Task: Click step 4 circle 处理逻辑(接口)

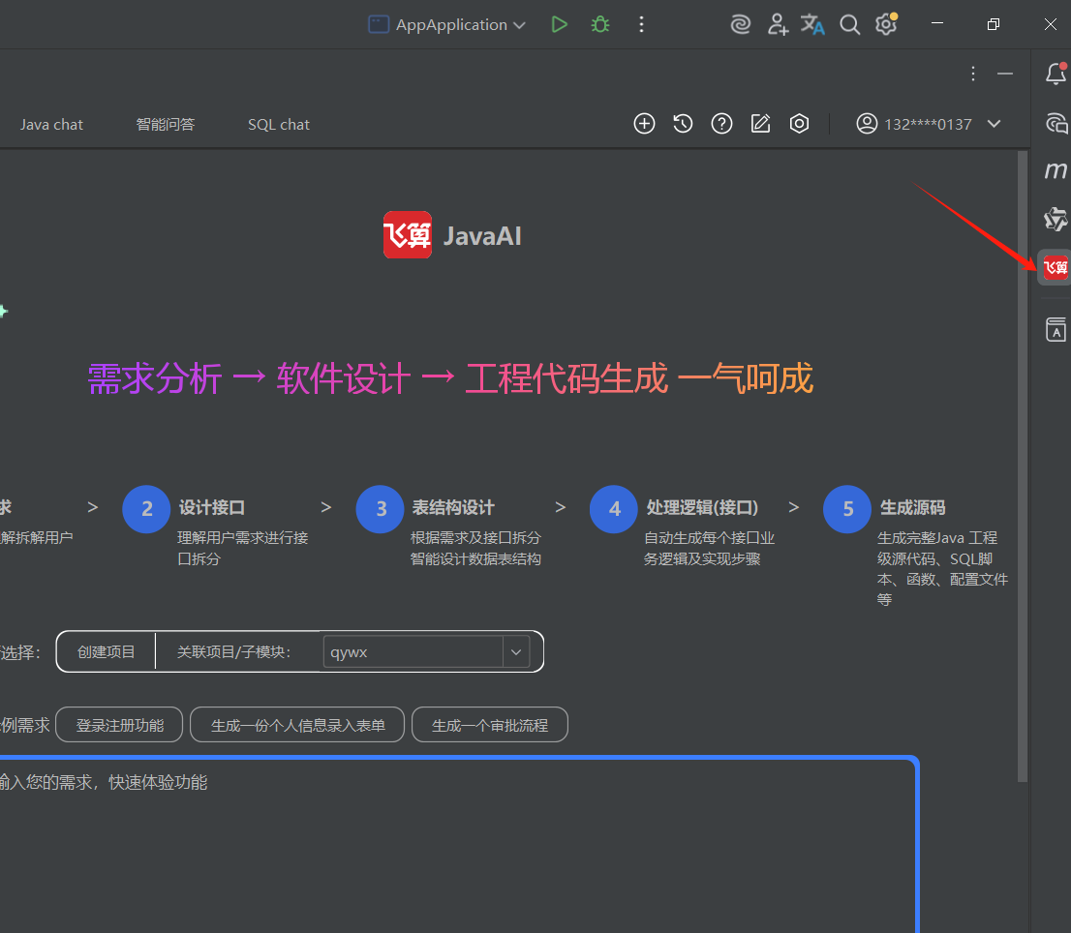Action: click(x=614, y=509)
